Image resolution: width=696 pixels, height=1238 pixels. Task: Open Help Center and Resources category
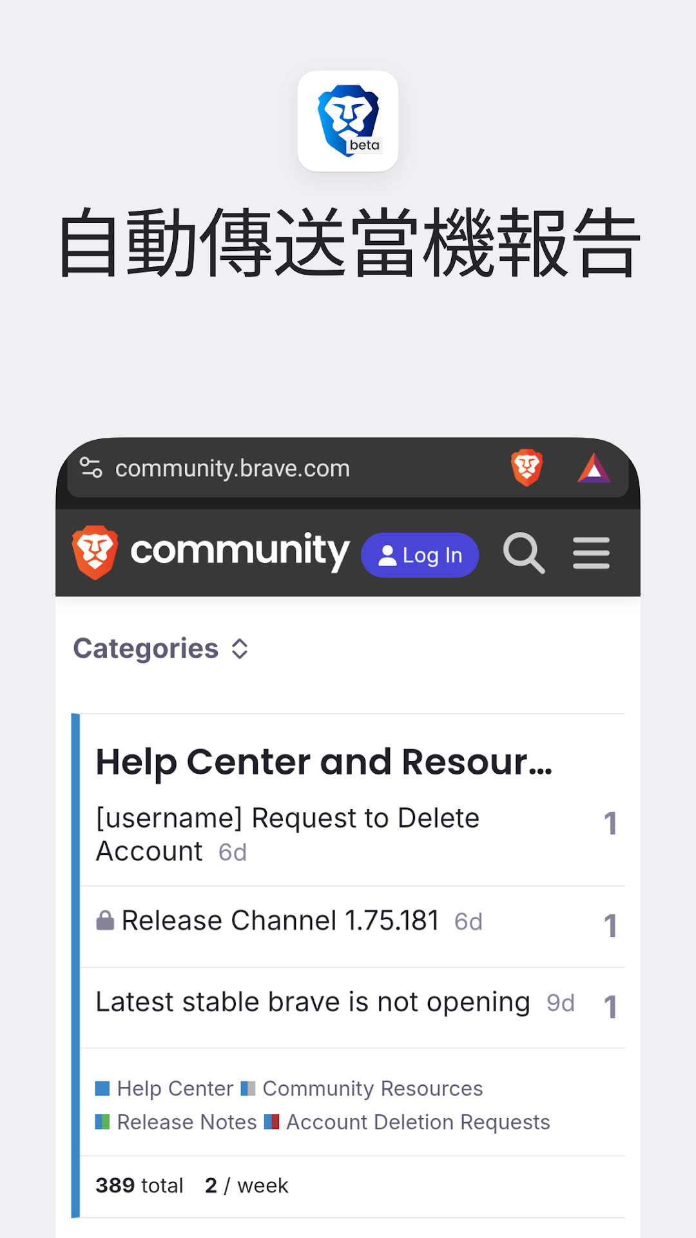point(324,761)
